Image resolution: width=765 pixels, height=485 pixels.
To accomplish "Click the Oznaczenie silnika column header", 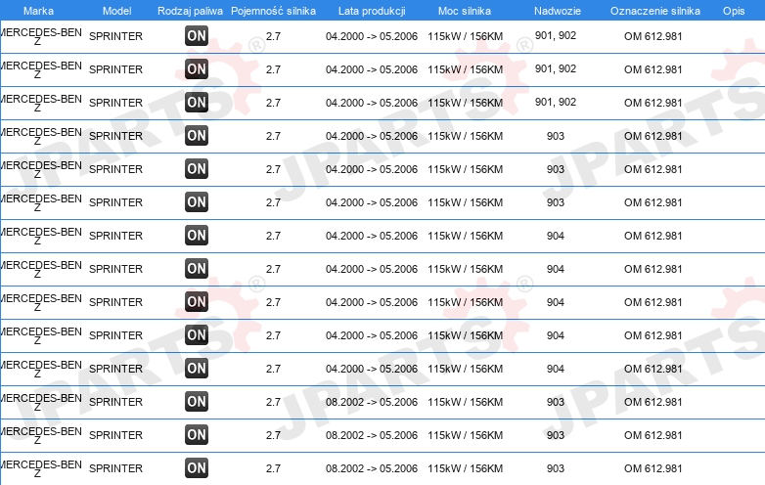I will point(655,11).
